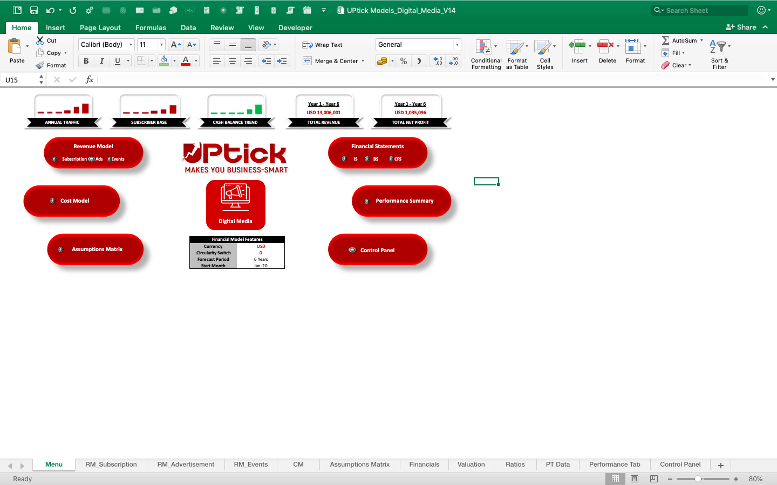777x485 pixels.
Task: Click the Indent decrease icon
Action: 266,61
